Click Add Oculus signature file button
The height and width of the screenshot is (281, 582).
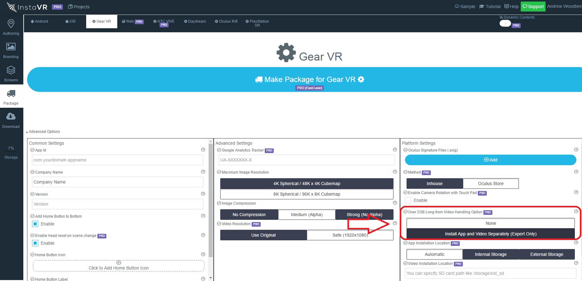491,160
